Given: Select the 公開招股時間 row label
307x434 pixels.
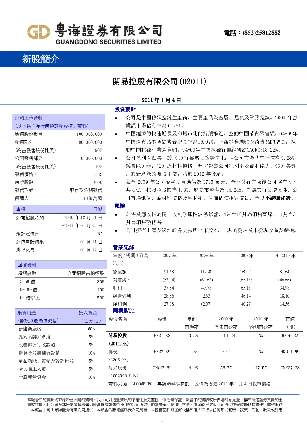Looking at the screenshot, I should pyautogui.click(x=30, y=218).
